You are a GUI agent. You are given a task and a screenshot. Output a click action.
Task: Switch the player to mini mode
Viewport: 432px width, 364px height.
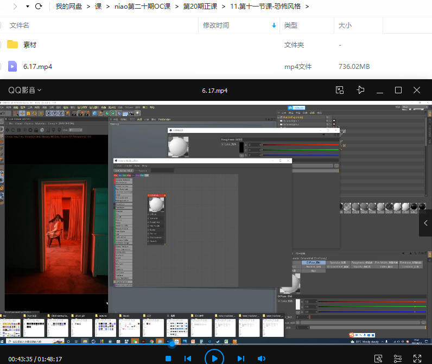click(x=340, y=90)
